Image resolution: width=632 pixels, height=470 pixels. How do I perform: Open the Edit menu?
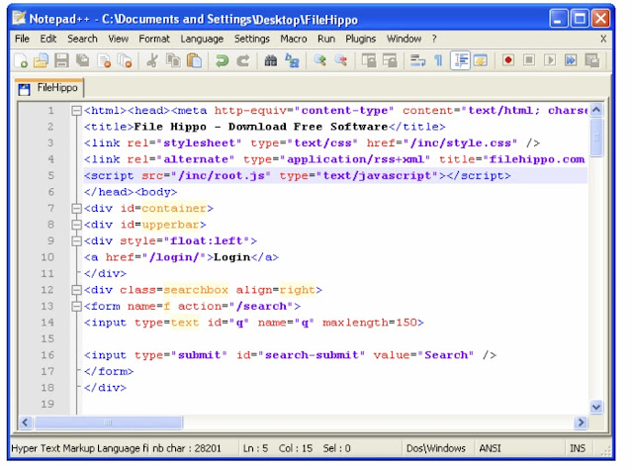[47, 40]
